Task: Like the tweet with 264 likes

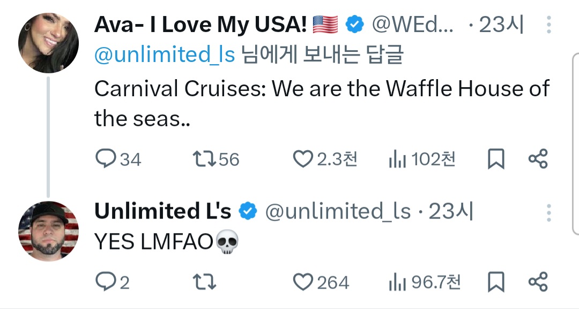Action: pyautogui.click(x=303, y=282)
